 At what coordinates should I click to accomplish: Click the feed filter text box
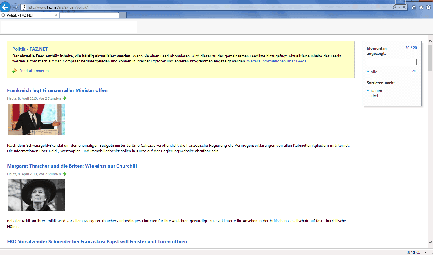tap(391, 62)
